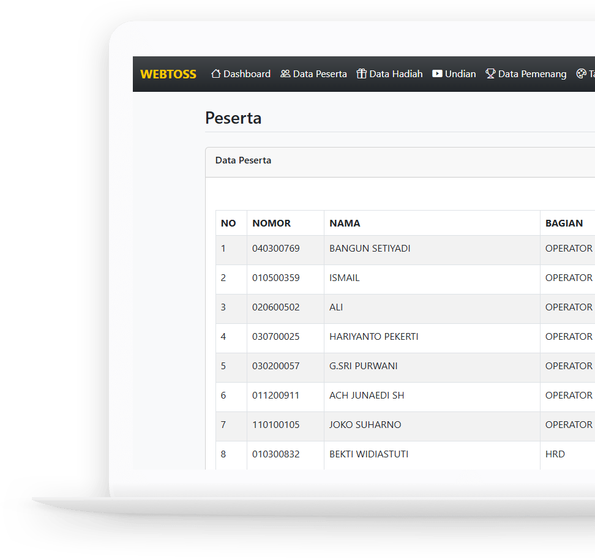
Task: Select the JOKO SUHARNO name cell
Action: coord(365,425)
